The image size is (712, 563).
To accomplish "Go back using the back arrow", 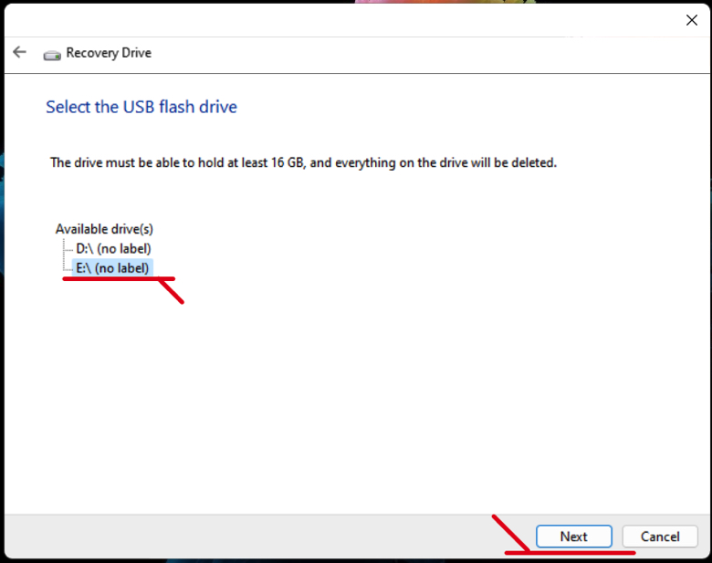I will click(x=19, y=52).
